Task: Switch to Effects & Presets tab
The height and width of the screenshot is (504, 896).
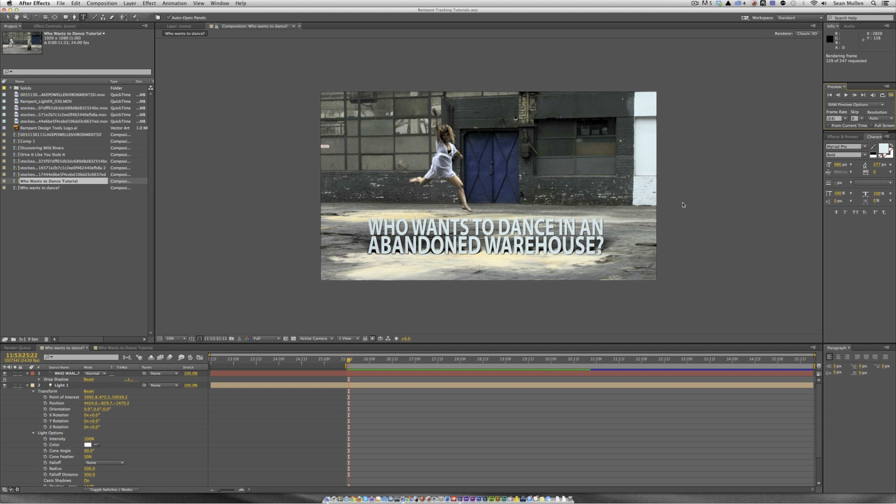Action: pyautogui.click(x=842, y=137)
